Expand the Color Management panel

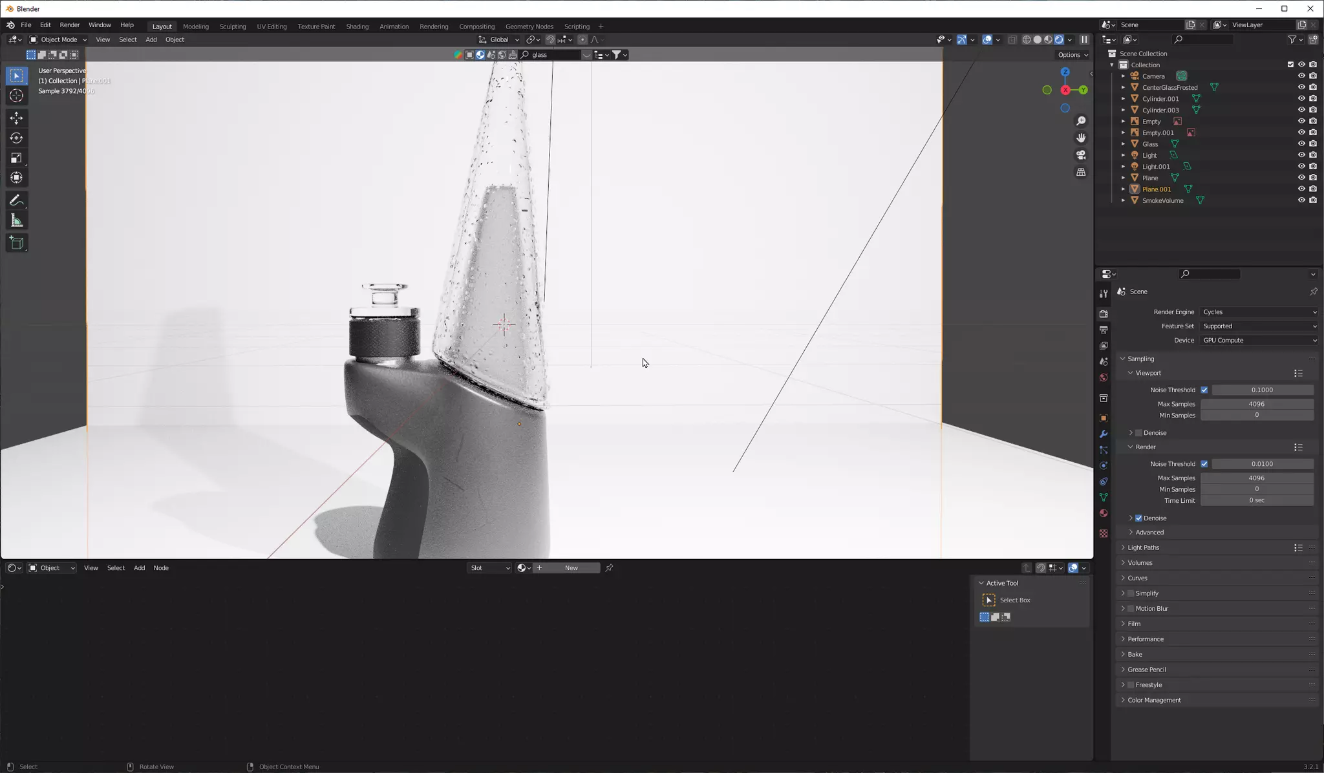click(1154, 701)
